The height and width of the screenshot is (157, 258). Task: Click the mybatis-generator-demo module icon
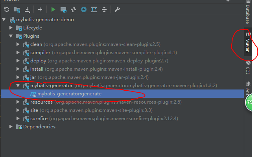click(12, 20)
